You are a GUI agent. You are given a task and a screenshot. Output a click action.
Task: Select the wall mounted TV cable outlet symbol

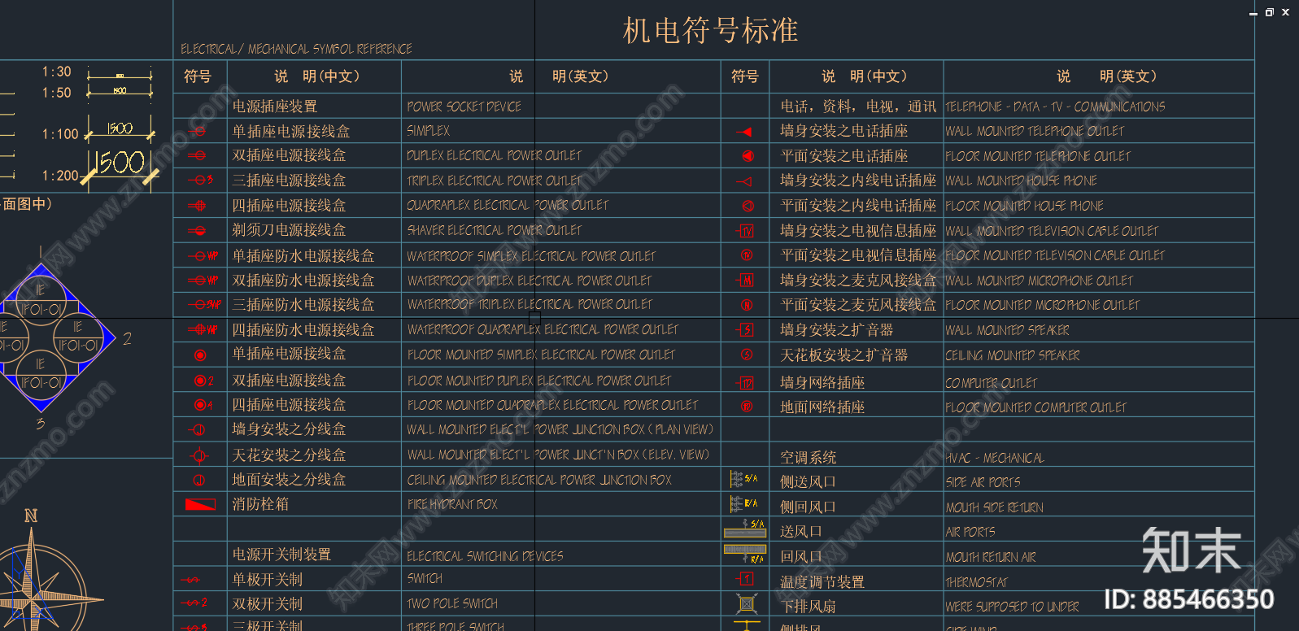(745, 231)
